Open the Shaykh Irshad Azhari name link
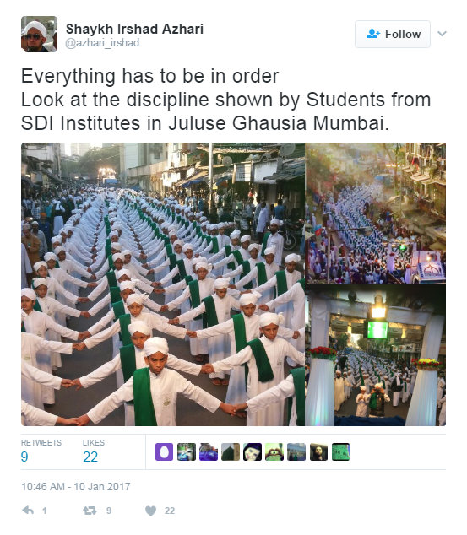The height and width of the screenshot is (535, 467). (x=134, y=29)
